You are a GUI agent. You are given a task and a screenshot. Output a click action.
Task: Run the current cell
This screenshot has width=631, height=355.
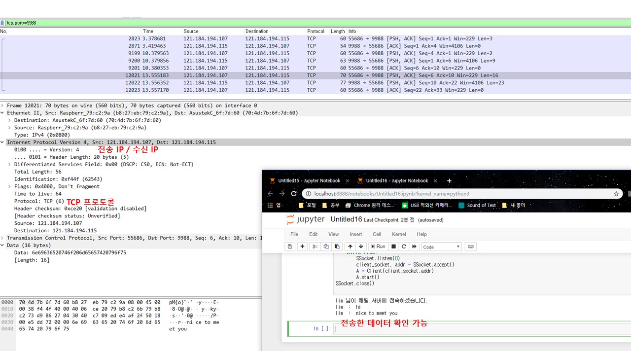click(x=378, y=247)
